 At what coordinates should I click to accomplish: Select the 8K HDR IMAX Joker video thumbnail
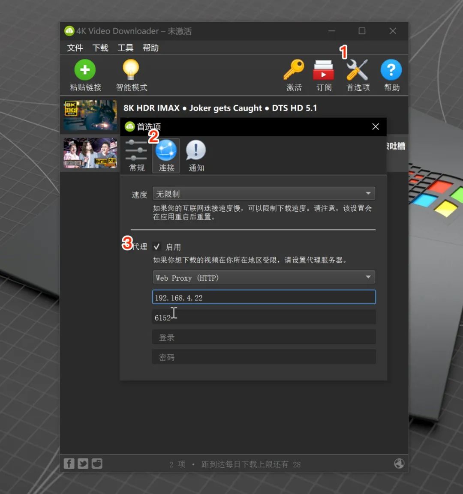(x=90, y=115)
